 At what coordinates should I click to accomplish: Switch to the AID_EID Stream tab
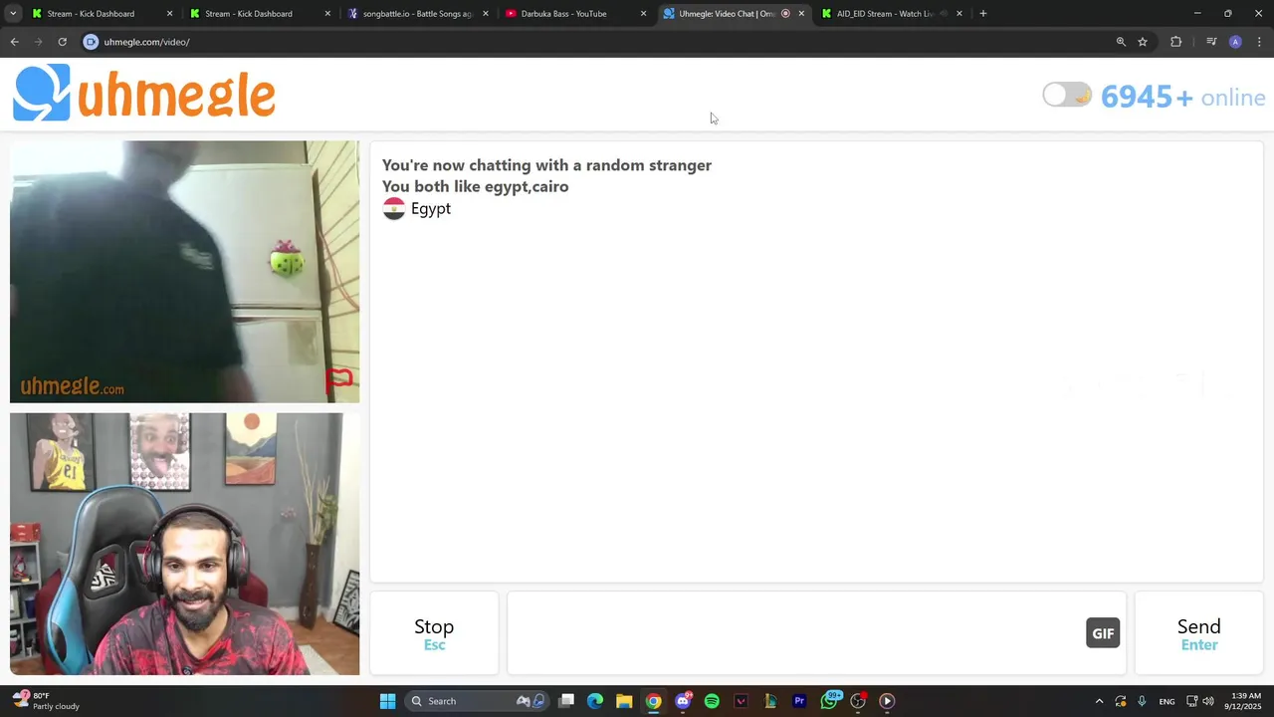click(x=885, y=14)
